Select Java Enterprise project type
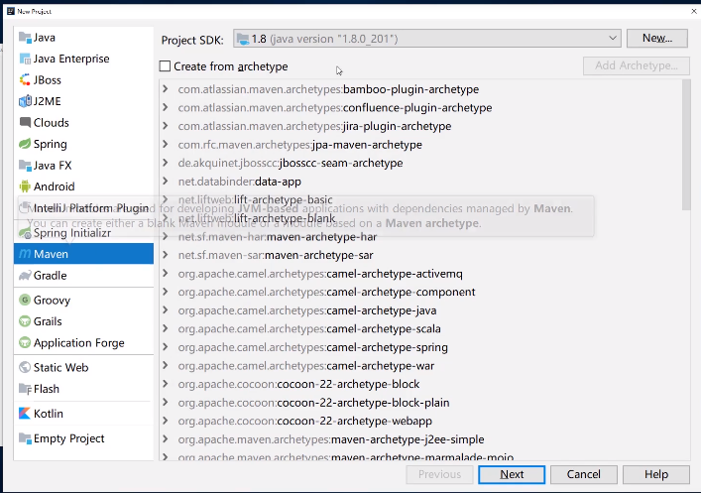Viewport: 701px width, 493px height. pos(71,59)
